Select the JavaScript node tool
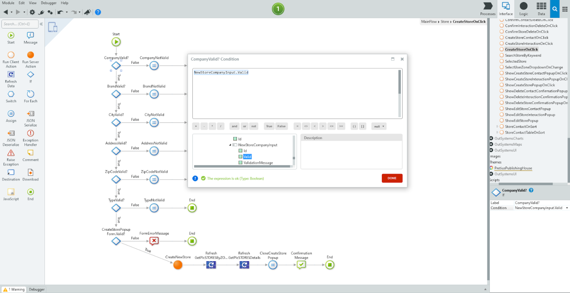Viewport: 570px width, 293px height. tap(11, 192)
